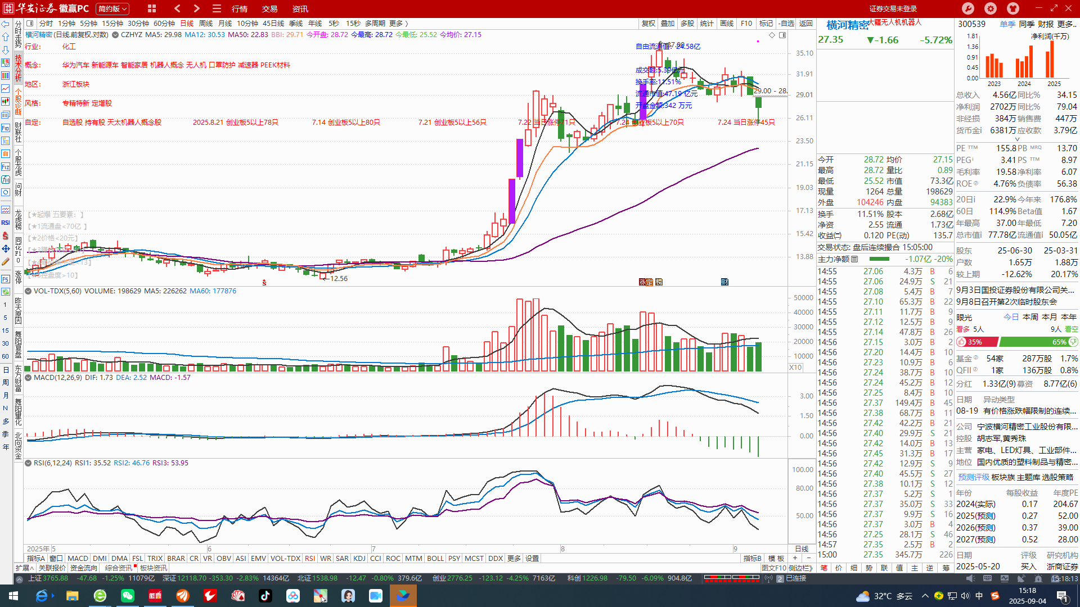Open the 主力净额 detail box

click(854, 259)
